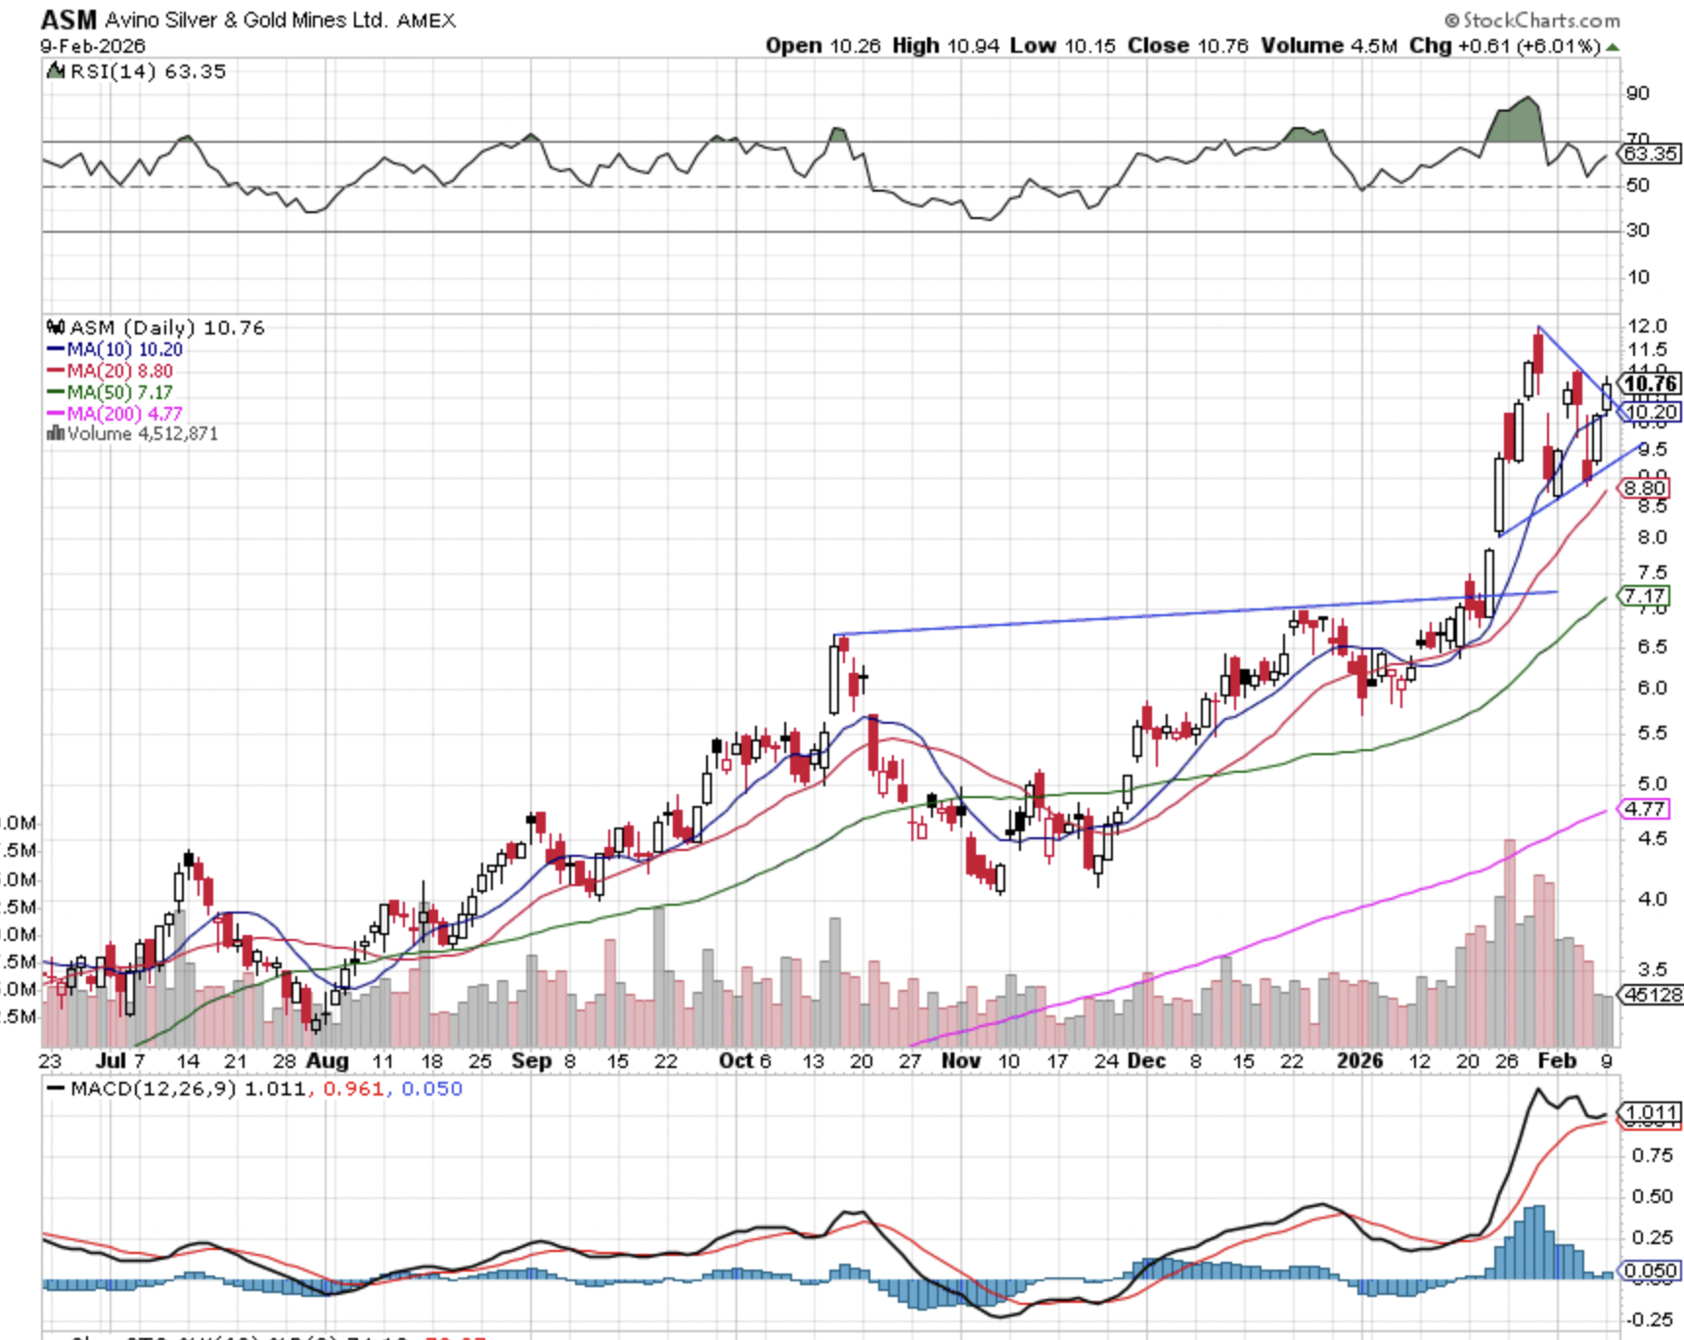Viewport: 1684px width, 1340px height.
Task: Click the RSI area-chart icon in the legend
Action: tap(56, 71)
